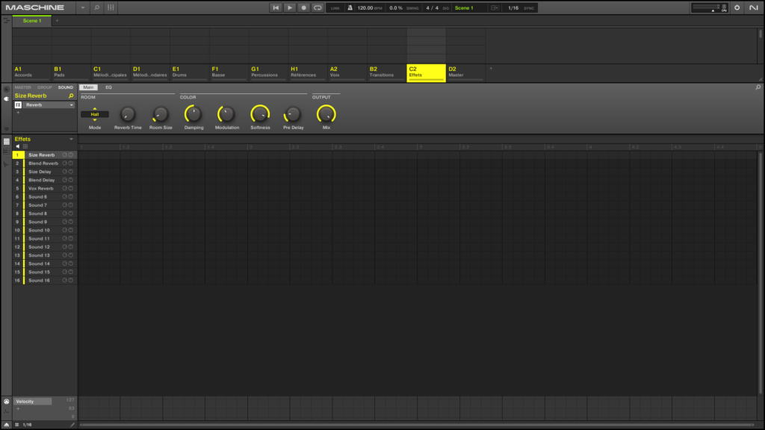Select group D2 Master
Screen dimensions: 765x430
click(x=466, y=72)
